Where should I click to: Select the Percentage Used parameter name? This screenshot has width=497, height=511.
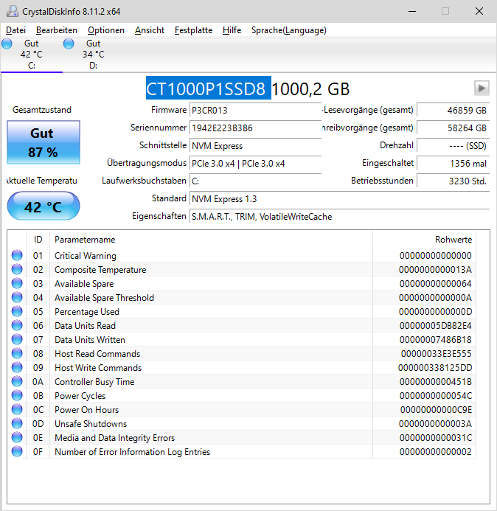pyautogui.click(x=87, y=312)
